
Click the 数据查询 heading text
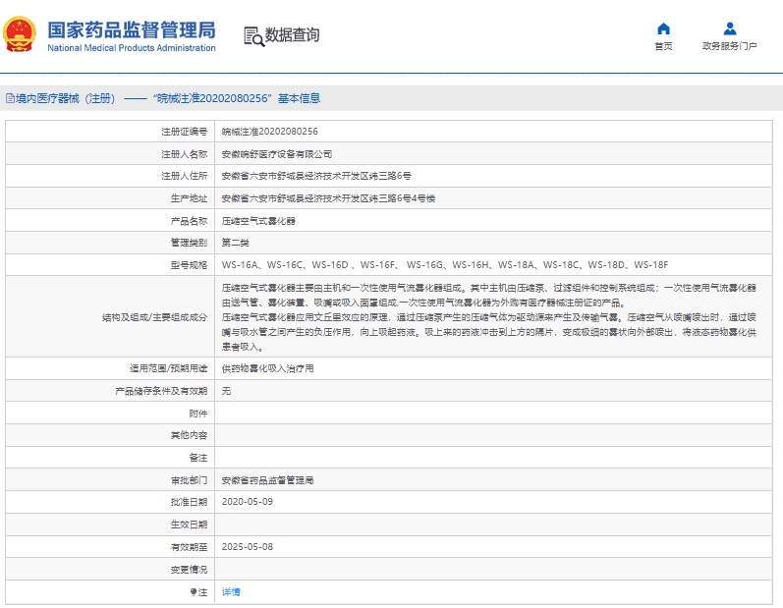tap(292, 35)
